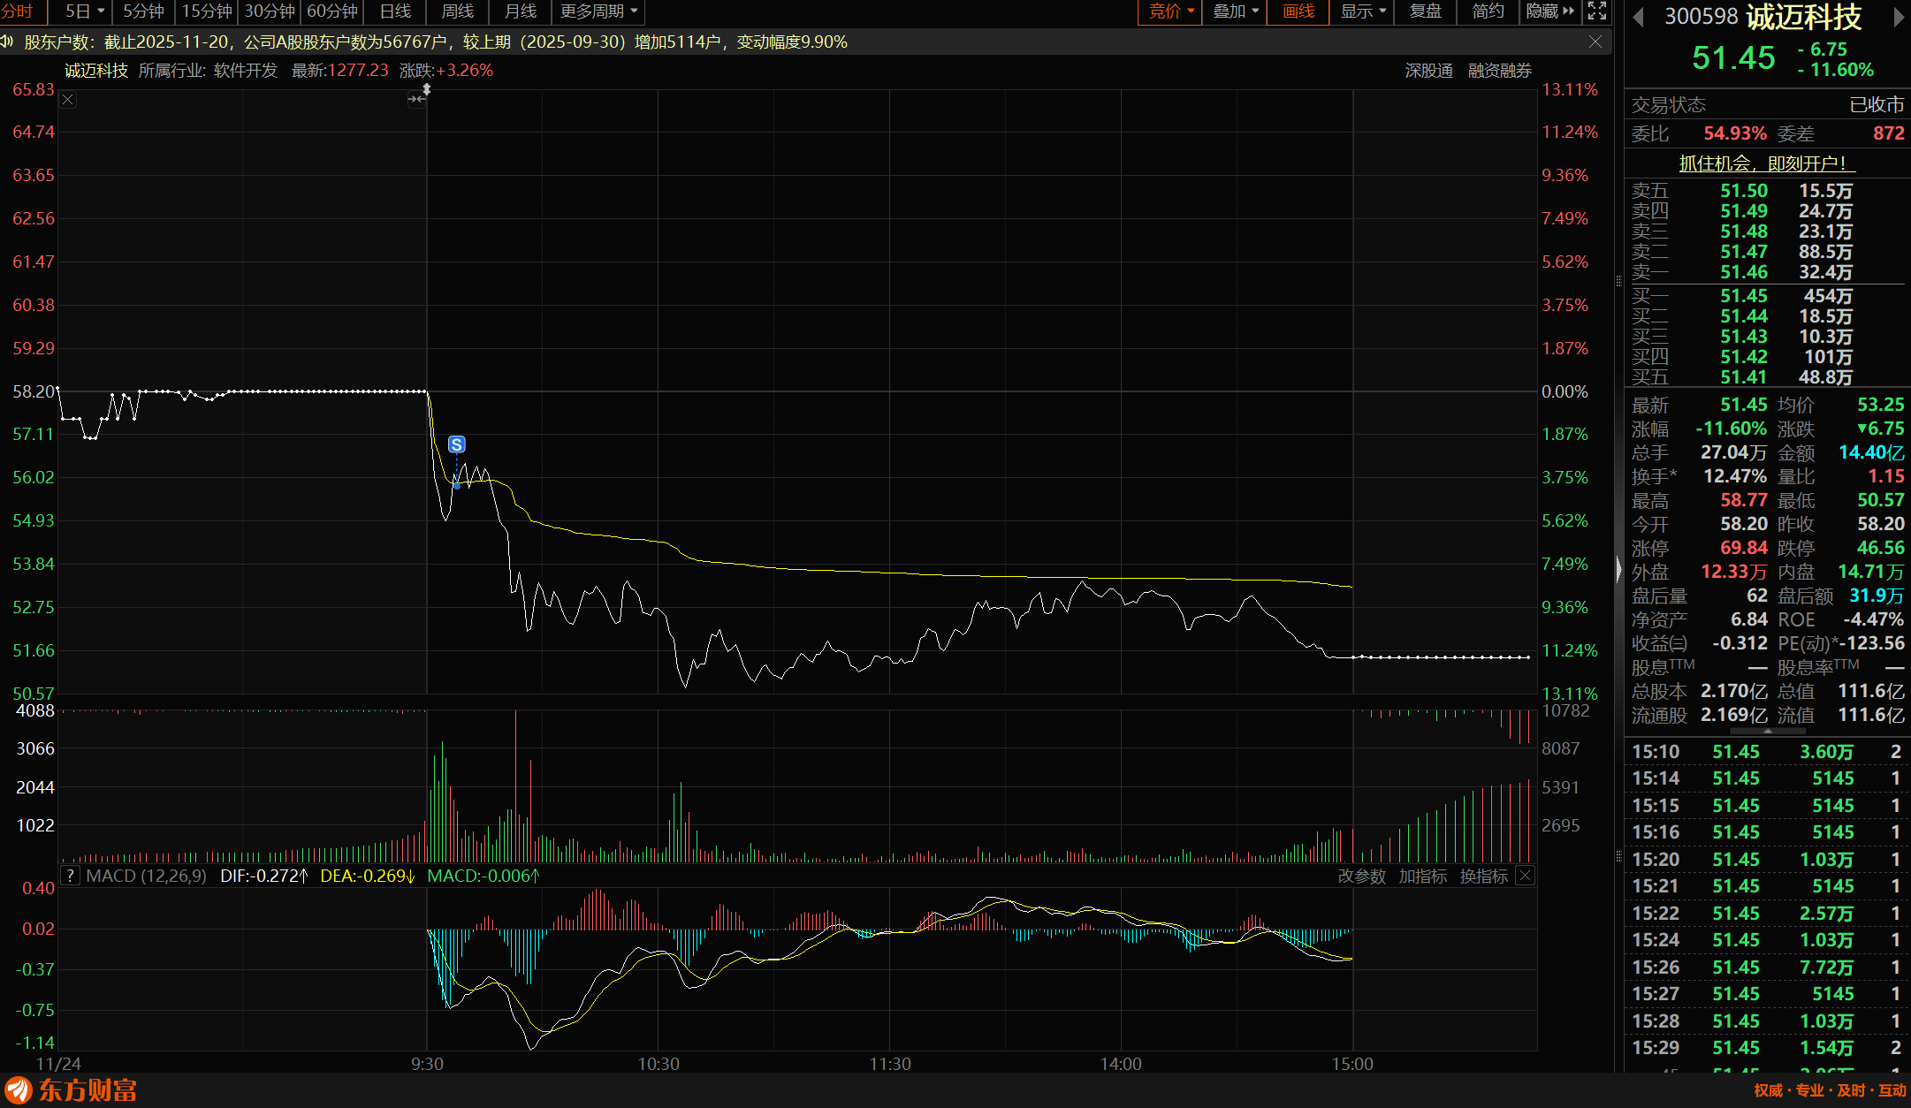
Task: Open the 叠加 overlay dropdown
Action: [1235, 11]
